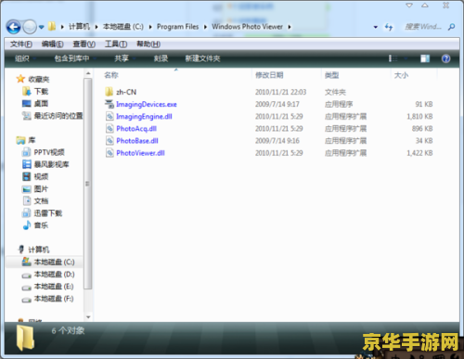This screenshot has width=464, height=359.
Task: Select 本地磁盘 (C:) in the sidebar
Action: tap(54, 262)
